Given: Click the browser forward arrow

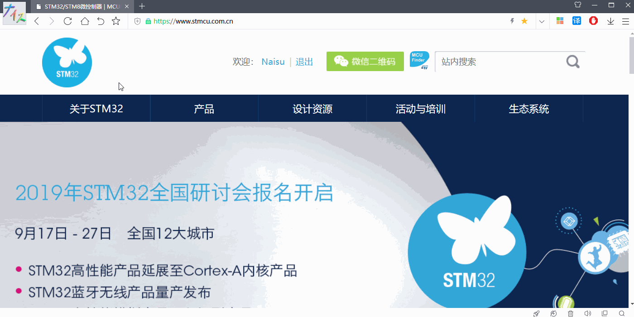Looking at the screenshot, I should pyautogui.click(x=52, y=21).
